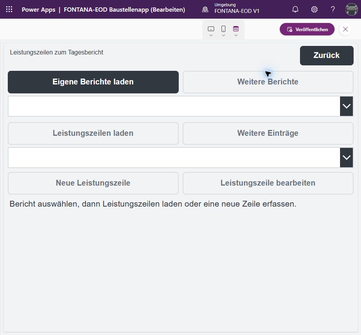Click the Veröffentlichen button
Image resolution: width=361 pixels, height=335 pixels.
(307, 29)
